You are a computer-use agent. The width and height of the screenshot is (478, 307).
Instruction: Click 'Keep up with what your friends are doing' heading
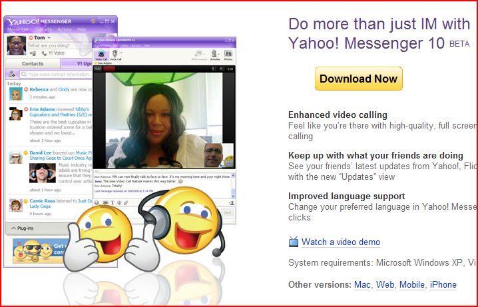tap(375, 155)
